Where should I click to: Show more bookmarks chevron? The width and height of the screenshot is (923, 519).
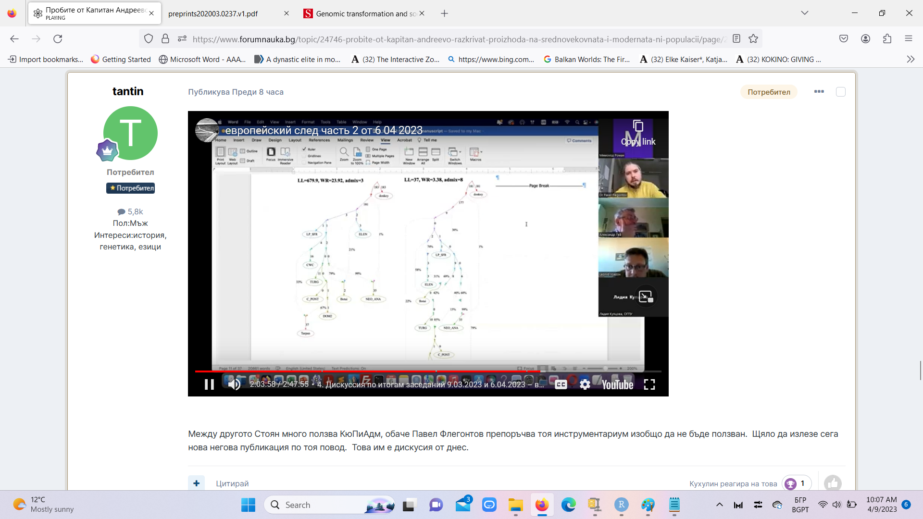911,59
